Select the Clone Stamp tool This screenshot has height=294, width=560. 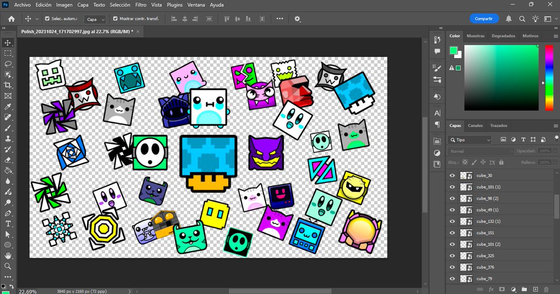7,139
